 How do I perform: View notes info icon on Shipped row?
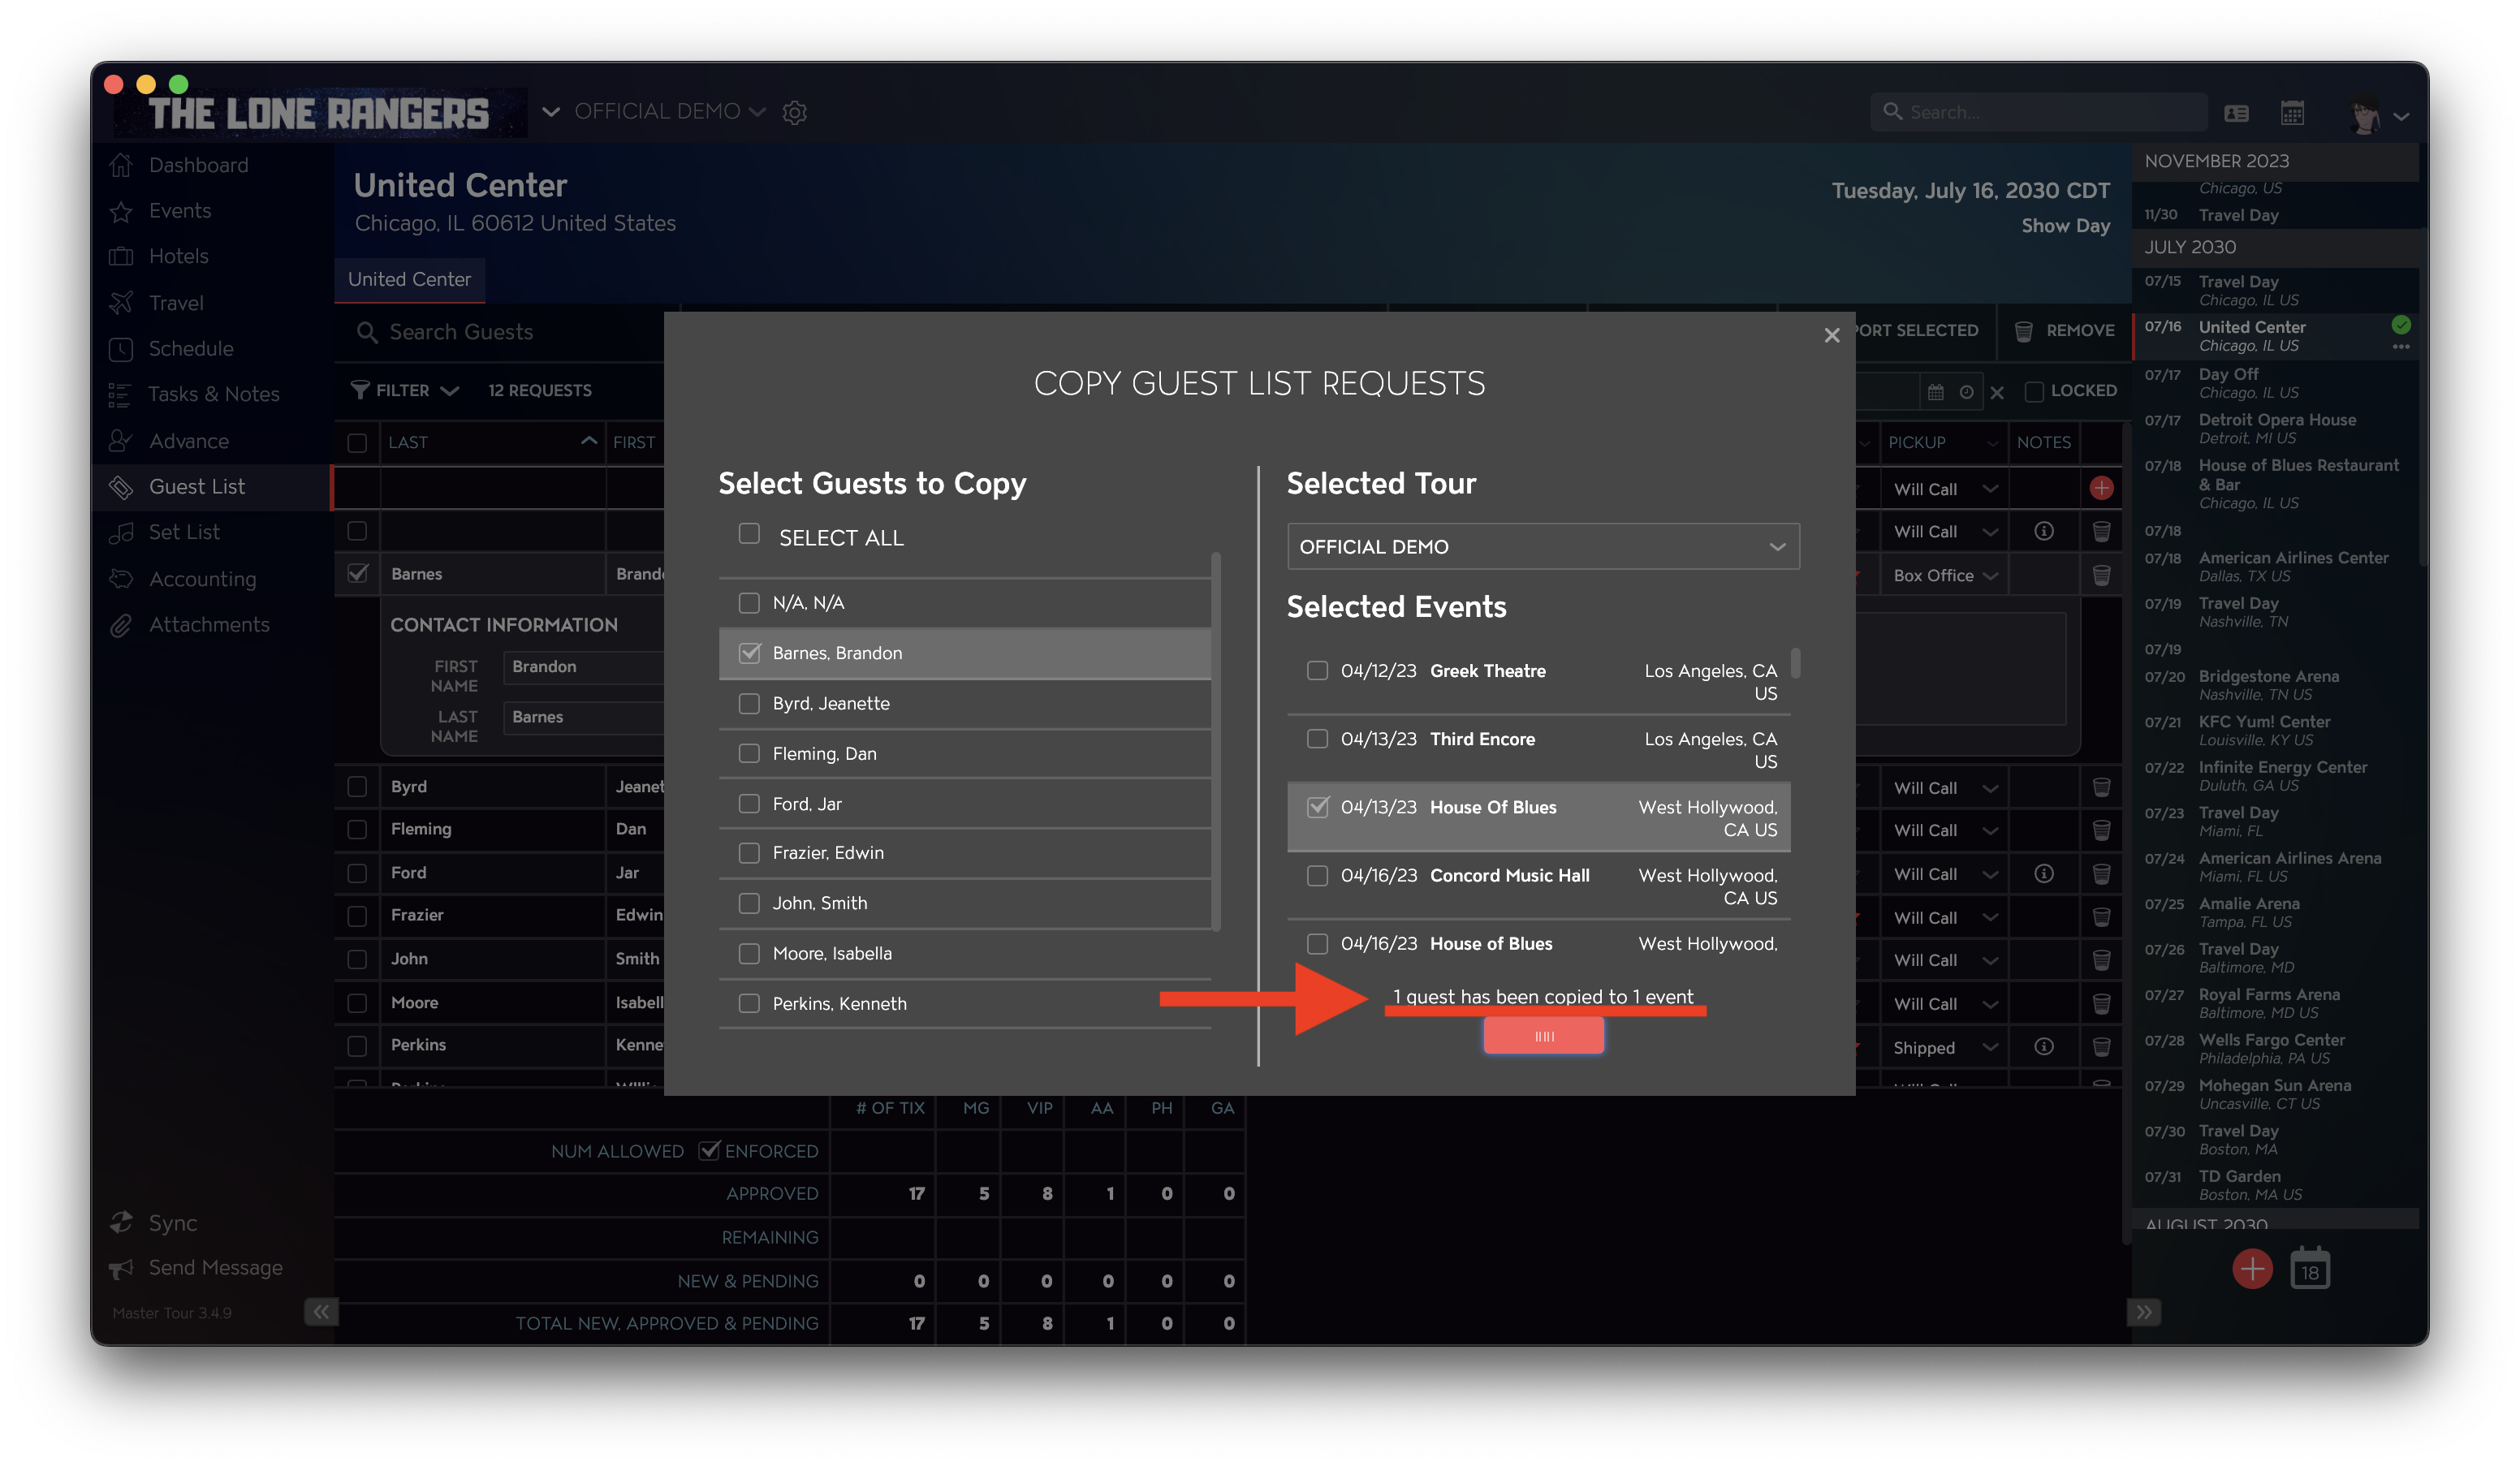click(2044, 1046)
